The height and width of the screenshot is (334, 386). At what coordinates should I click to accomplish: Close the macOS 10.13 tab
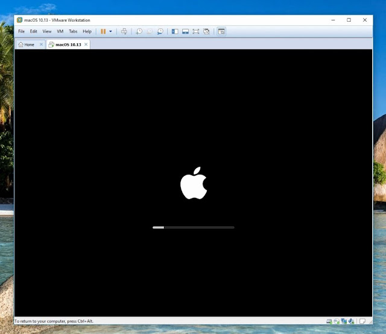(86, 45)
